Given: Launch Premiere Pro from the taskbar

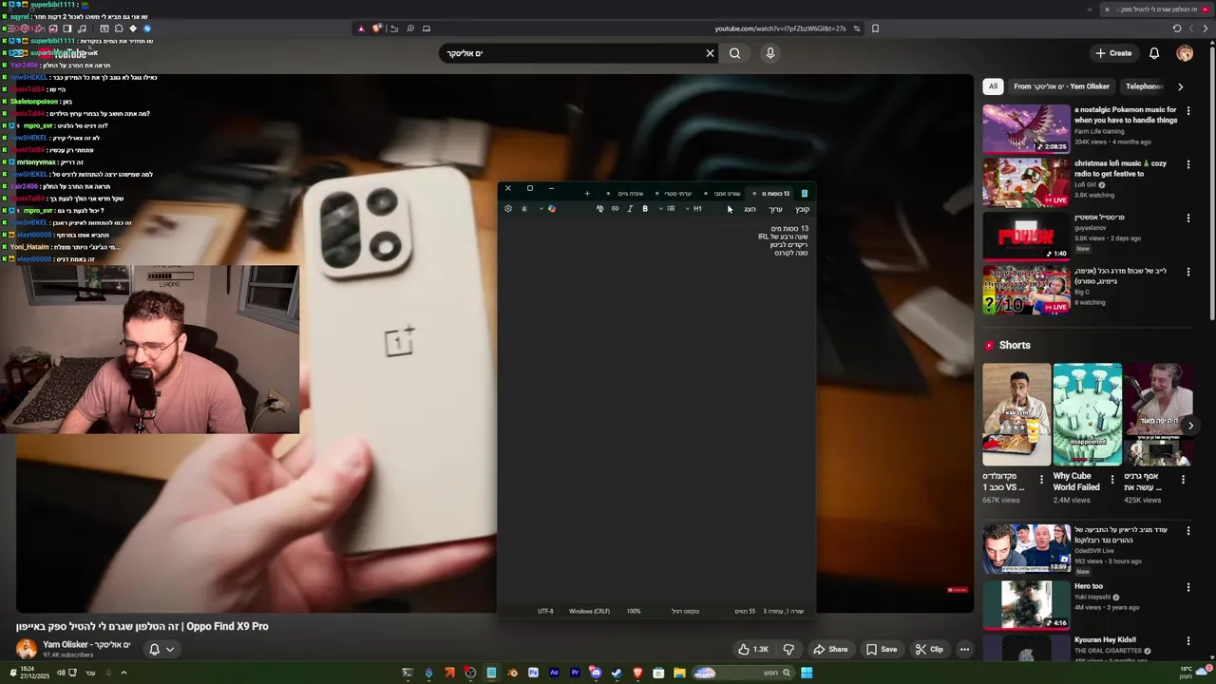Looking at the screenshot, I should coord(575,673).
